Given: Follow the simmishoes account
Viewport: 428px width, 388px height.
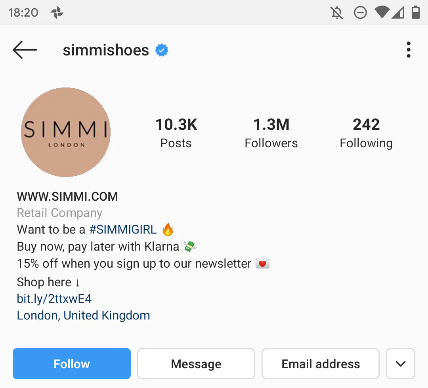Looking at the screenshot, I should [x=72, y=363].
